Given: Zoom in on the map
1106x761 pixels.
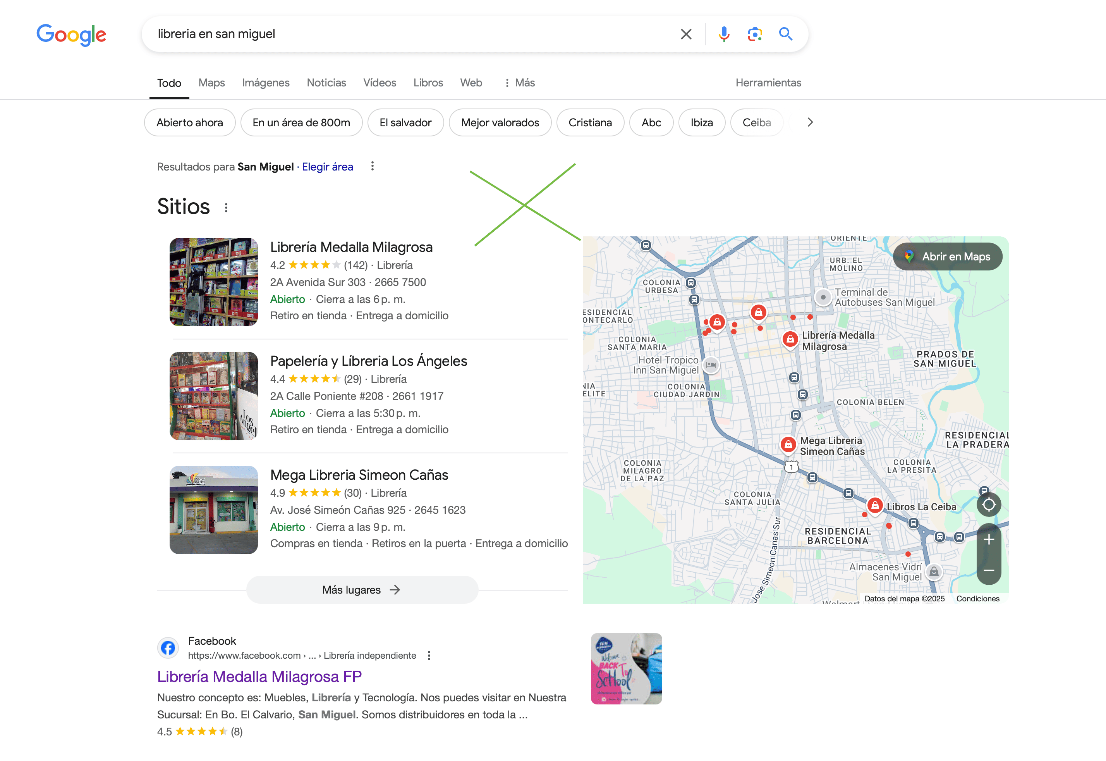Looking at the screenshot, I should 989,539.
